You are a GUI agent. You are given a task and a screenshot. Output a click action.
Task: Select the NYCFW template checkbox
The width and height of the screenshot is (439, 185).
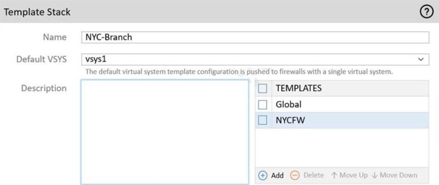click(x=263, y=120)
